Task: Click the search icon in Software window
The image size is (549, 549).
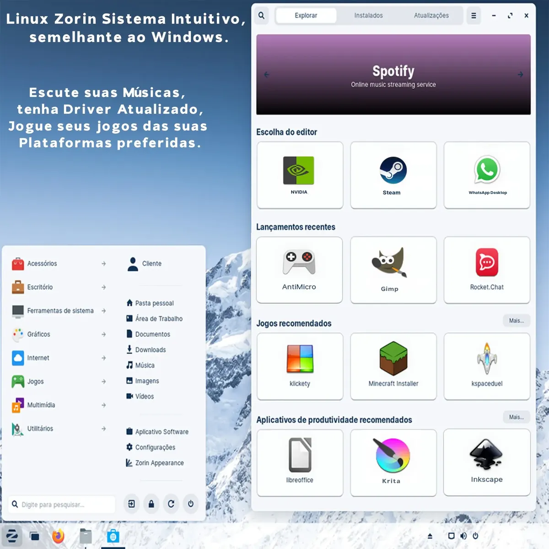Action: point(261,16)
